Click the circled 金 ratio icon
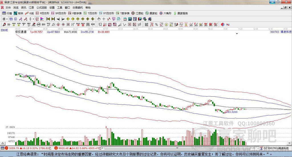The image size is (292, 157). 166,25
